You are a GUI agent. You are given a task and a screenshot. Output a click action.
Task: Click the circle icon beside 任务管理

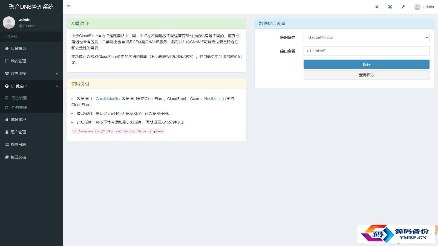click(x=7, y=108)
